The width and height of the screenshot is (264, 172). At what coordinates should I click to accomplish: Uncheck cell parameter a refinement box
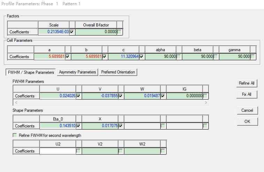[x=68, y=56]
